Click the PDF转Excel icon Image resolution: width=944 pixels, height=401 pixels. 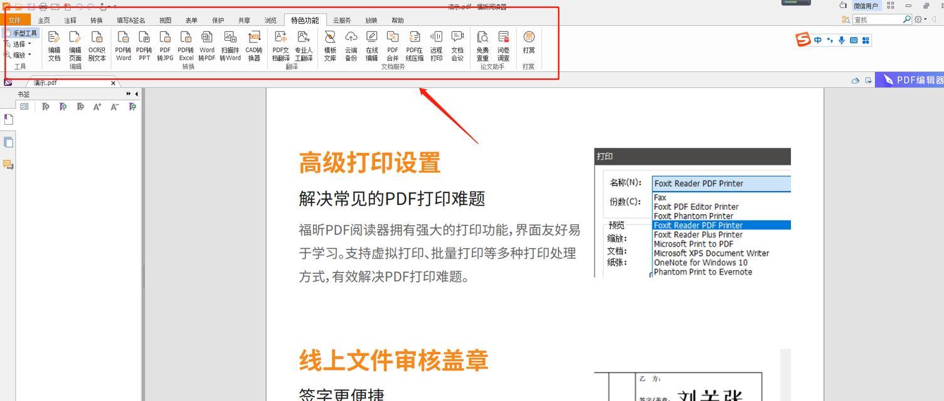[x=186, y=46]
